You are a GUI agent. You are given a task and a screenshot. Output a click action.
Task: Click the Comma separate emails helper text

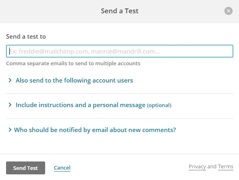tap(73, 63)
